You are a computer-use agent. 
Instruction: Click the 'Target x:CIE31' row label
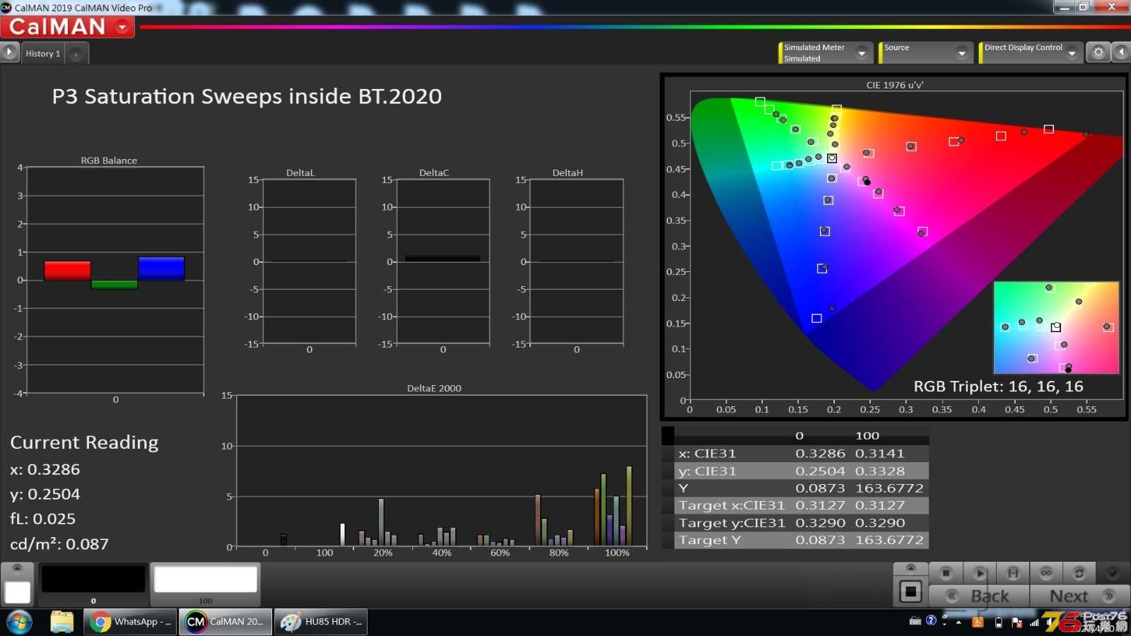[x=732, y=505]
